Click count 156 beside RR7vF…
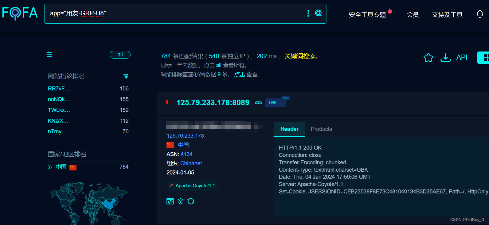Image resolution: width=489 pixels, height=225 pixels. coord(124,89)
